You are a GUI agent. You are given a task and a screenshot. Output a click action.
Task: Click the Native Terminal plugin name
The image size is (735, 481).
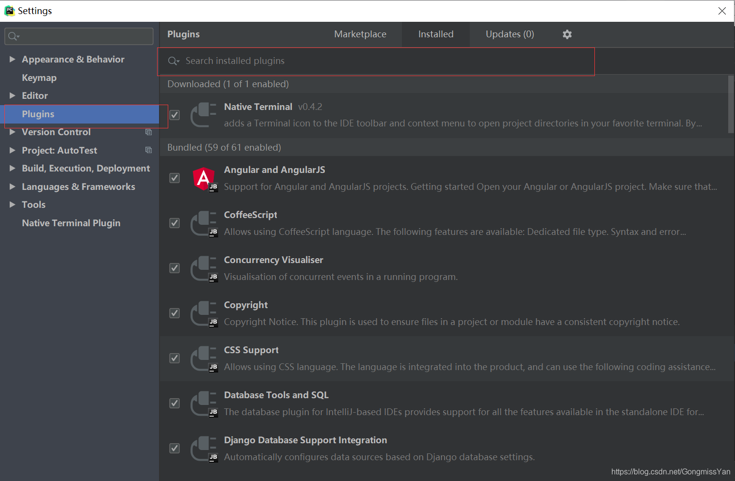258,107
